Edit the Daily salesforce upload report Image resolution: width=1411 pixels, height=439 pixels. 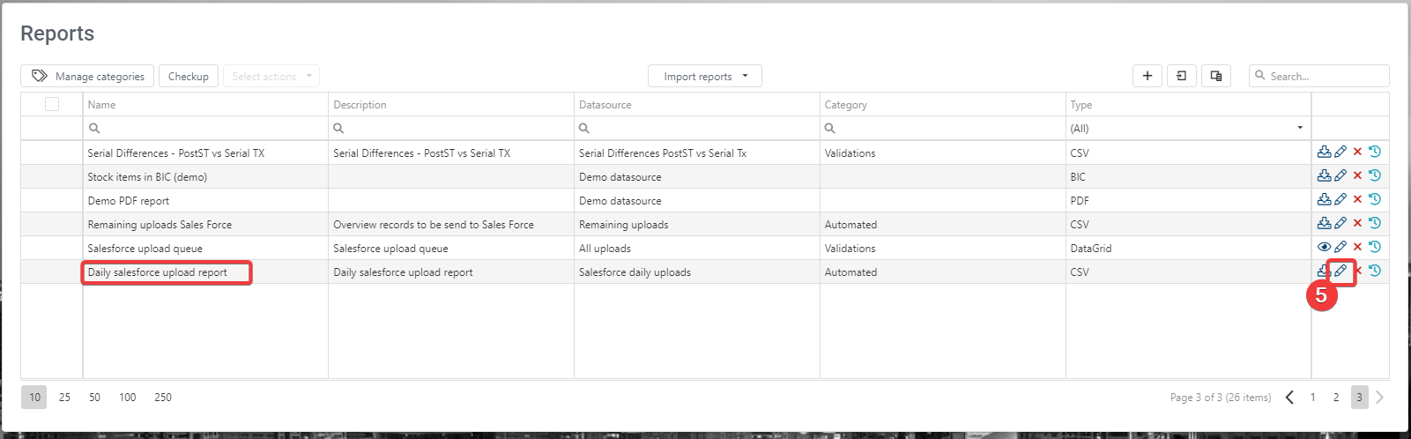(x=1340, y=271)
